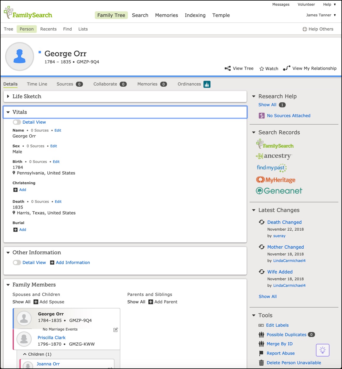
Task: Toggle Detail View switch in Other Information
Action: (17, 263)
